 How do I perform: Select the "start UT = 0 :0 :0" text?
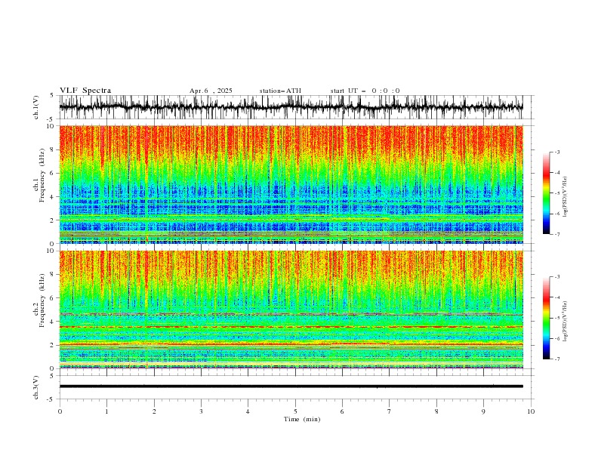(x=365, y=91)
